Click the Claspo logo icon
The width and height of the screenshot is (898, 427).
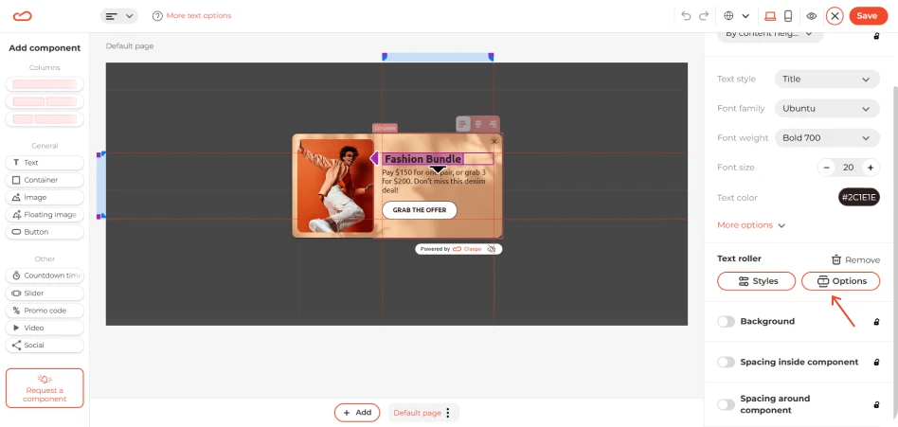23,16
